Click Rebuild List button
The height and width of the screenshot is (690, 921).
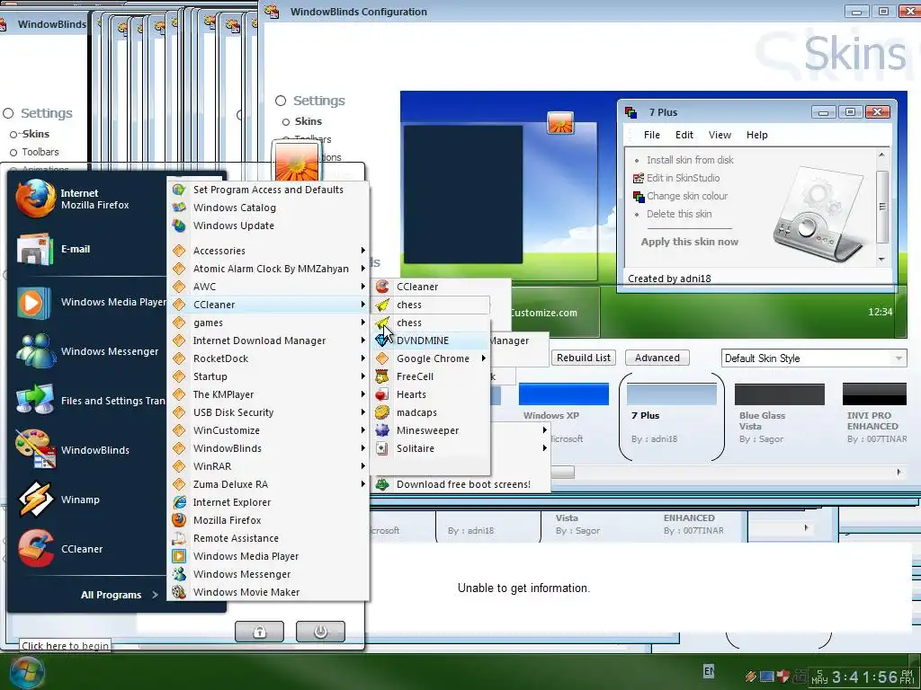[583, 358]
